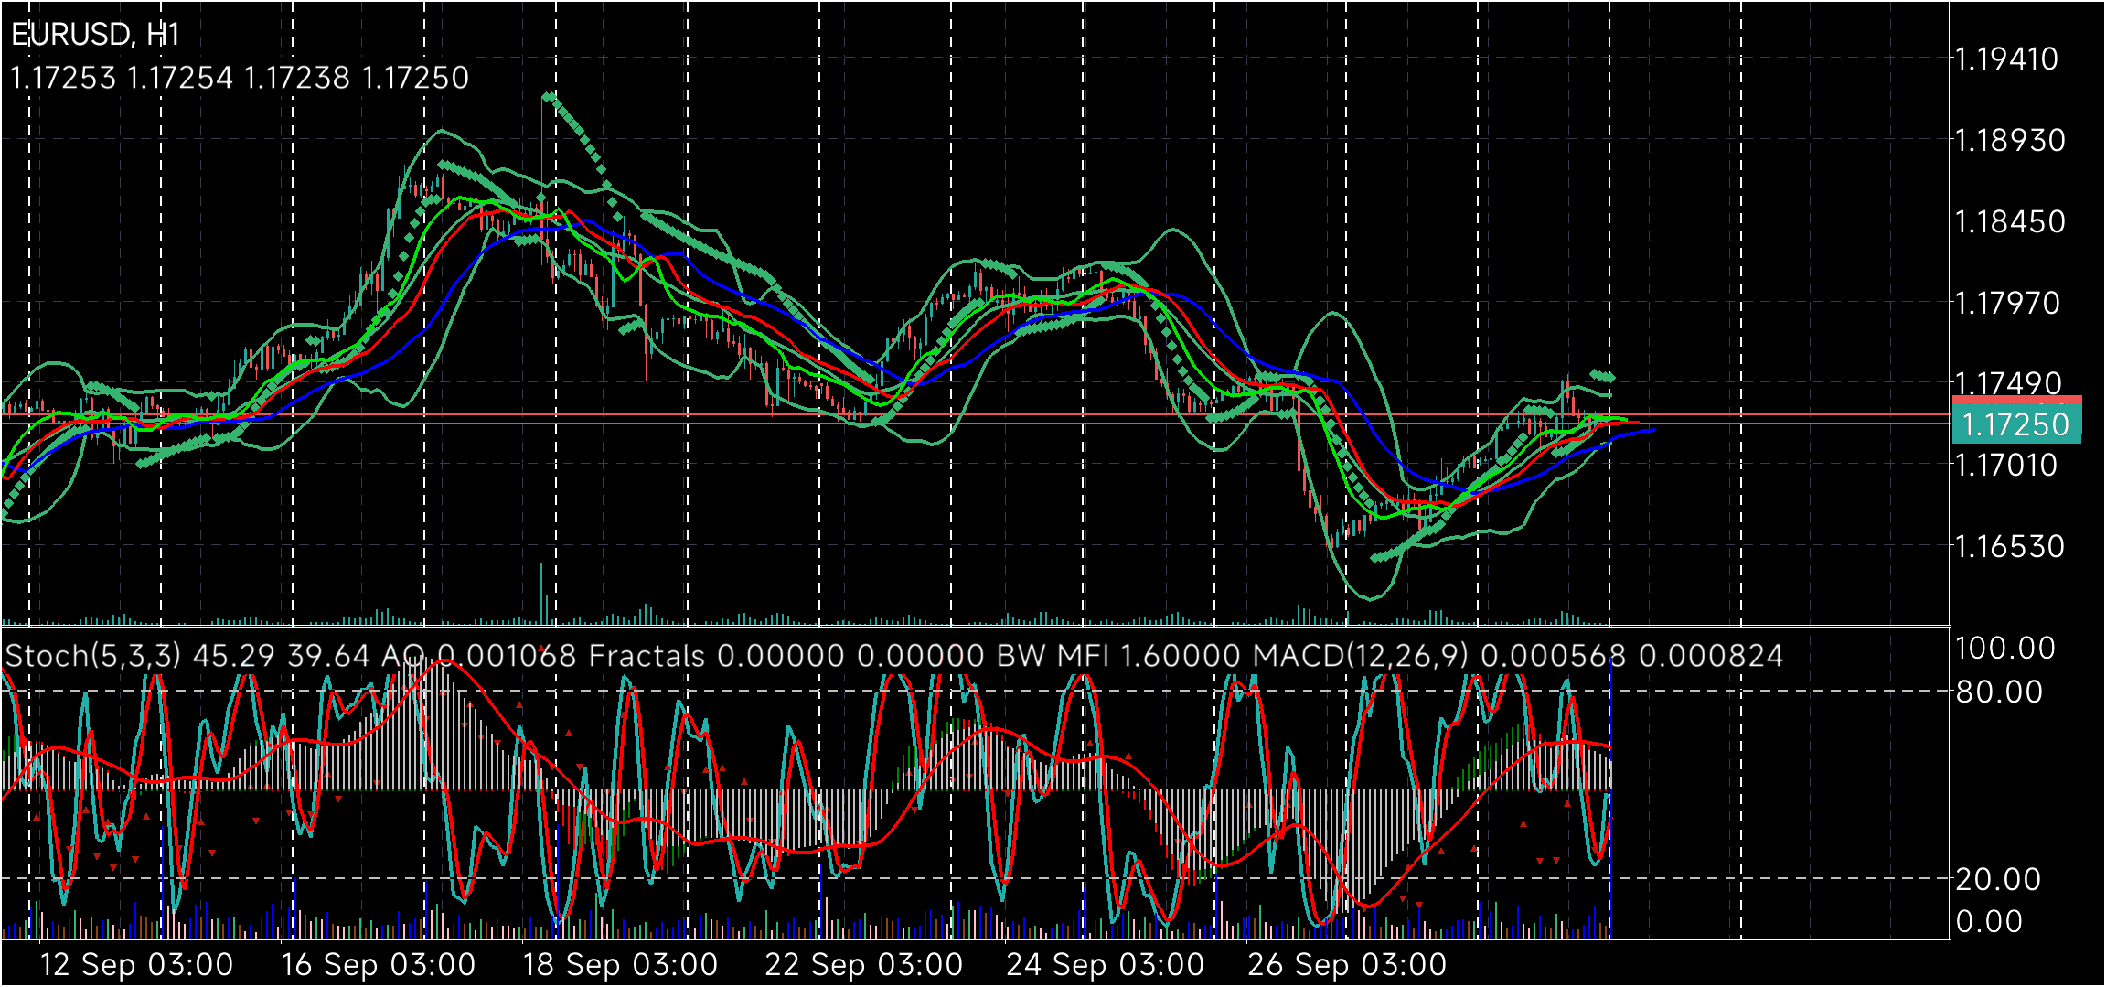Select the 1.17970 price level label
Image resolution: width=2106 pixels, height=987 pixels.
pos(2007,303)
